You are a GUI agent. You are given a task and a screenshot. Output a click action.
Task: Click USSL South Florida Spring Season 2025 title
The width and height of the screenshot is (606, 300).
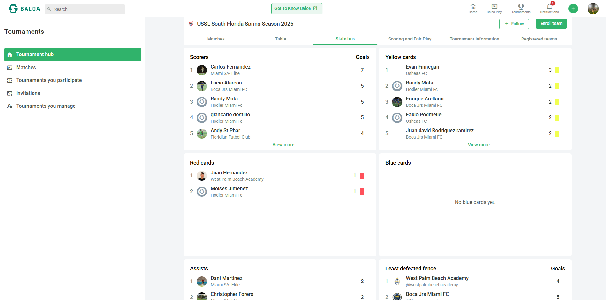click(x=245, y=24)
